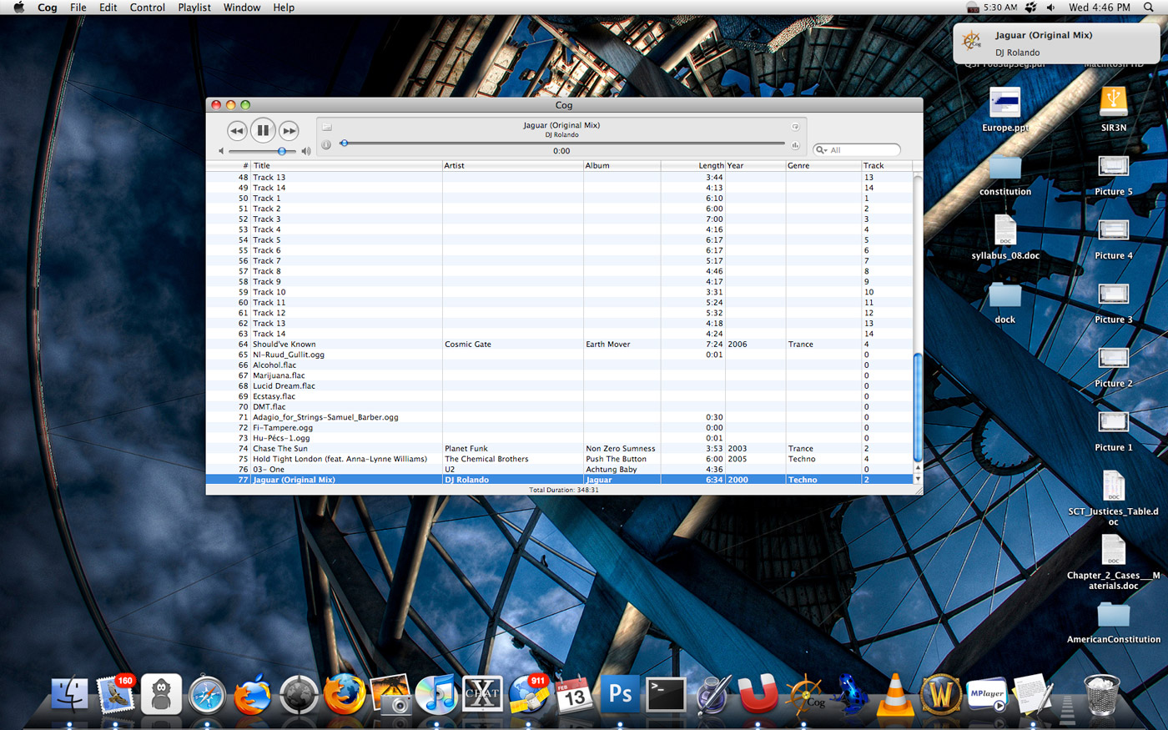This screenshot has height=730, width=1168.
Task: Click the file drawer icon above info button
Action: coord(327,127)
